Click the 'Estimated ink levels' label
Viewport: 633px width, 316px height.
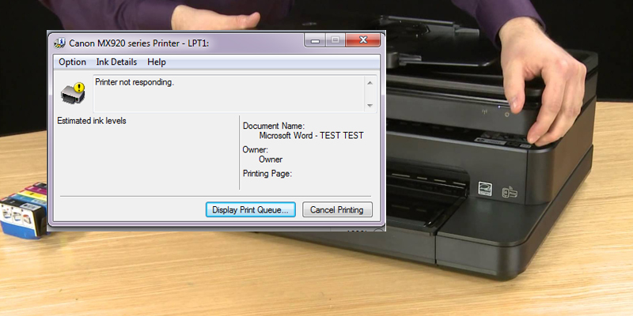[92, 121]
